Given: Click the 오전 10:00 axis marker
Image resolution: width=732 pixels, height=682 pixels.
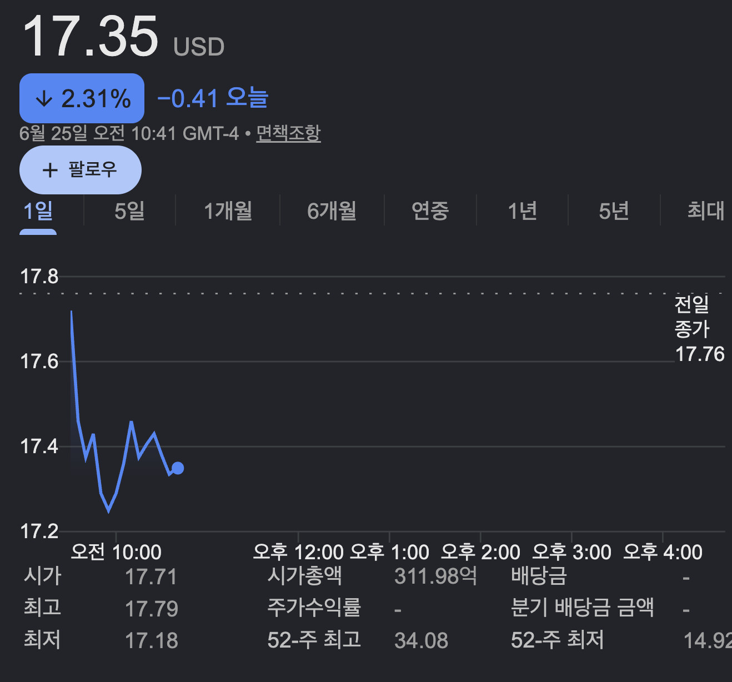Looking at the screenshot, I should click(116, 552).
